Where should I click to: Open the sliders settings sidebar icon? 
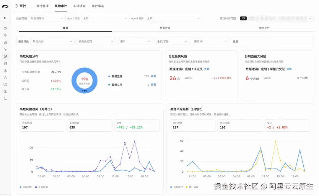pyautogui.click(x=5, y=99)
